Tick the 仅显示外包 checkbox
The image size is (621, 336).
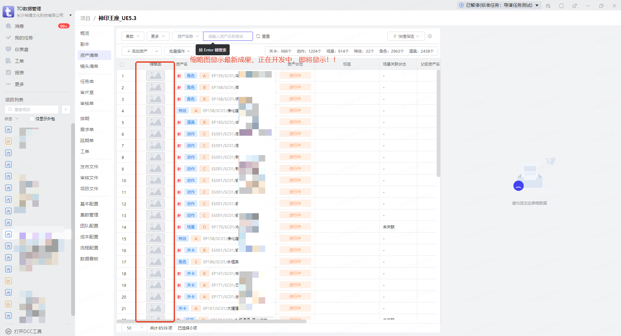click(32, 119)
